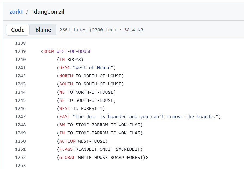
Task: Click the EAST direction keyword
Action: (65, 117)
